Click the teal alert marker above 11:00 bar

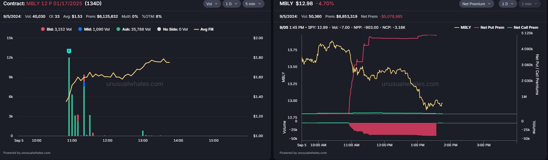click(69, 51)
